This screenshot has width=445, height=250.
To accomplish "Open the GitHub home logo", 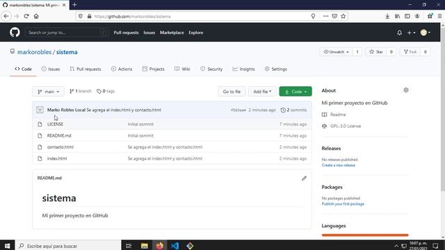I will tap(15, 33).
